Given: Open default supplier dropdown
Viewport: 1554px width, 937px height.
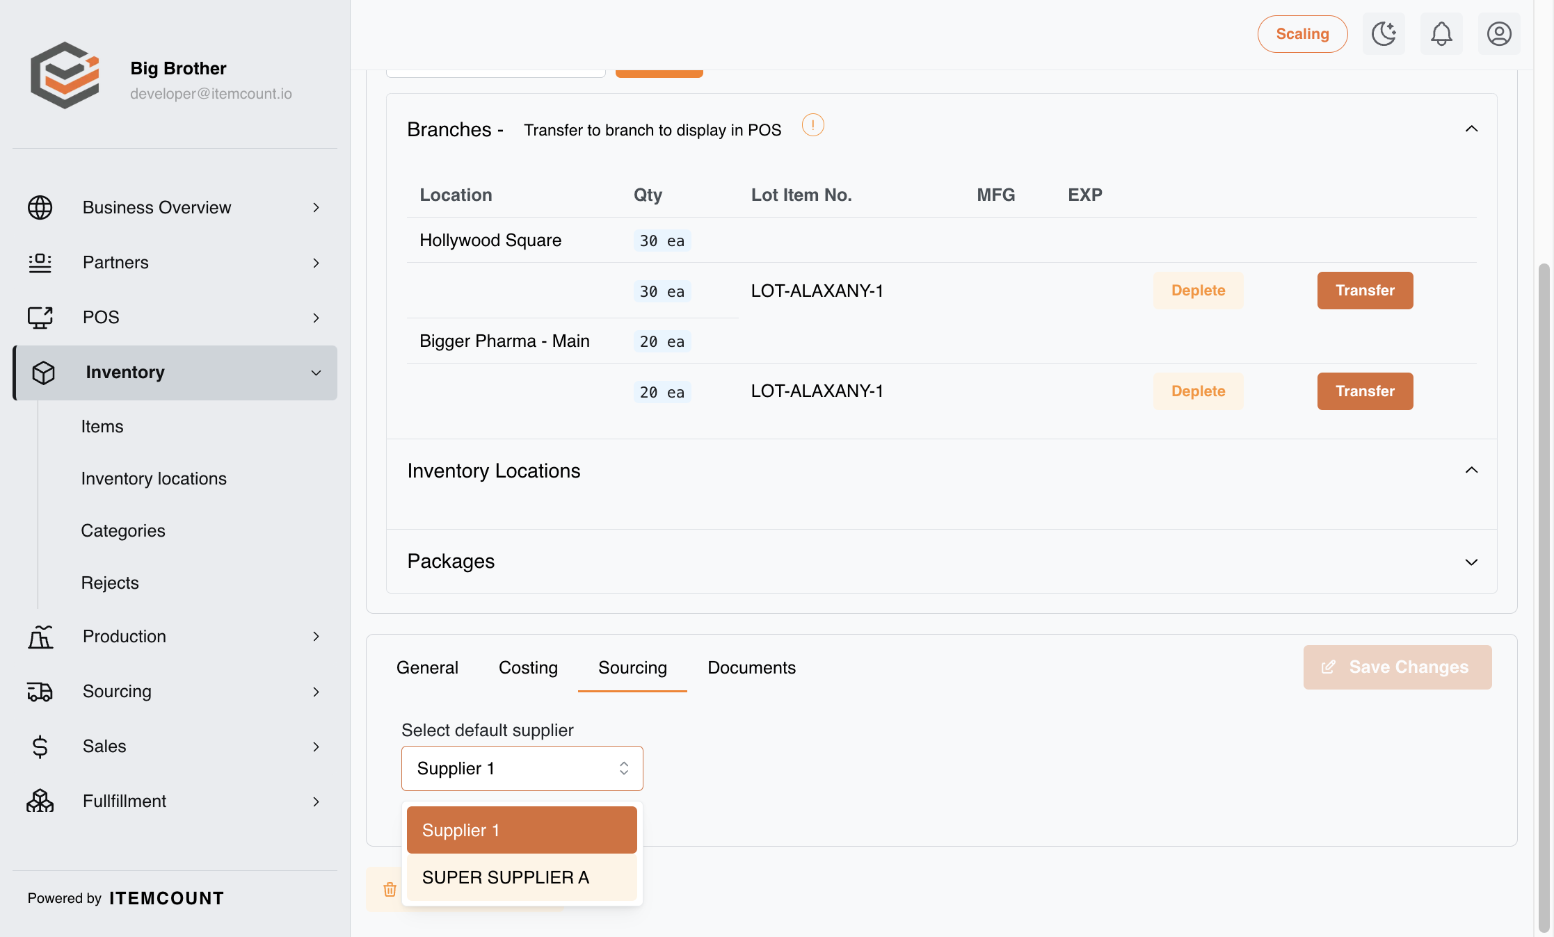Looking at the screenshot, I should click(x=522, y=768).
